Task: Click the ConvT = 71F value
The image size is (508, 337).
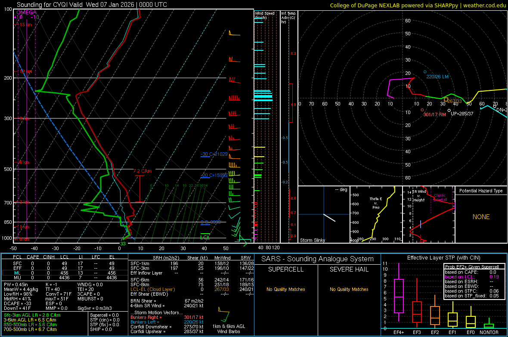Action: click(59, 294)
